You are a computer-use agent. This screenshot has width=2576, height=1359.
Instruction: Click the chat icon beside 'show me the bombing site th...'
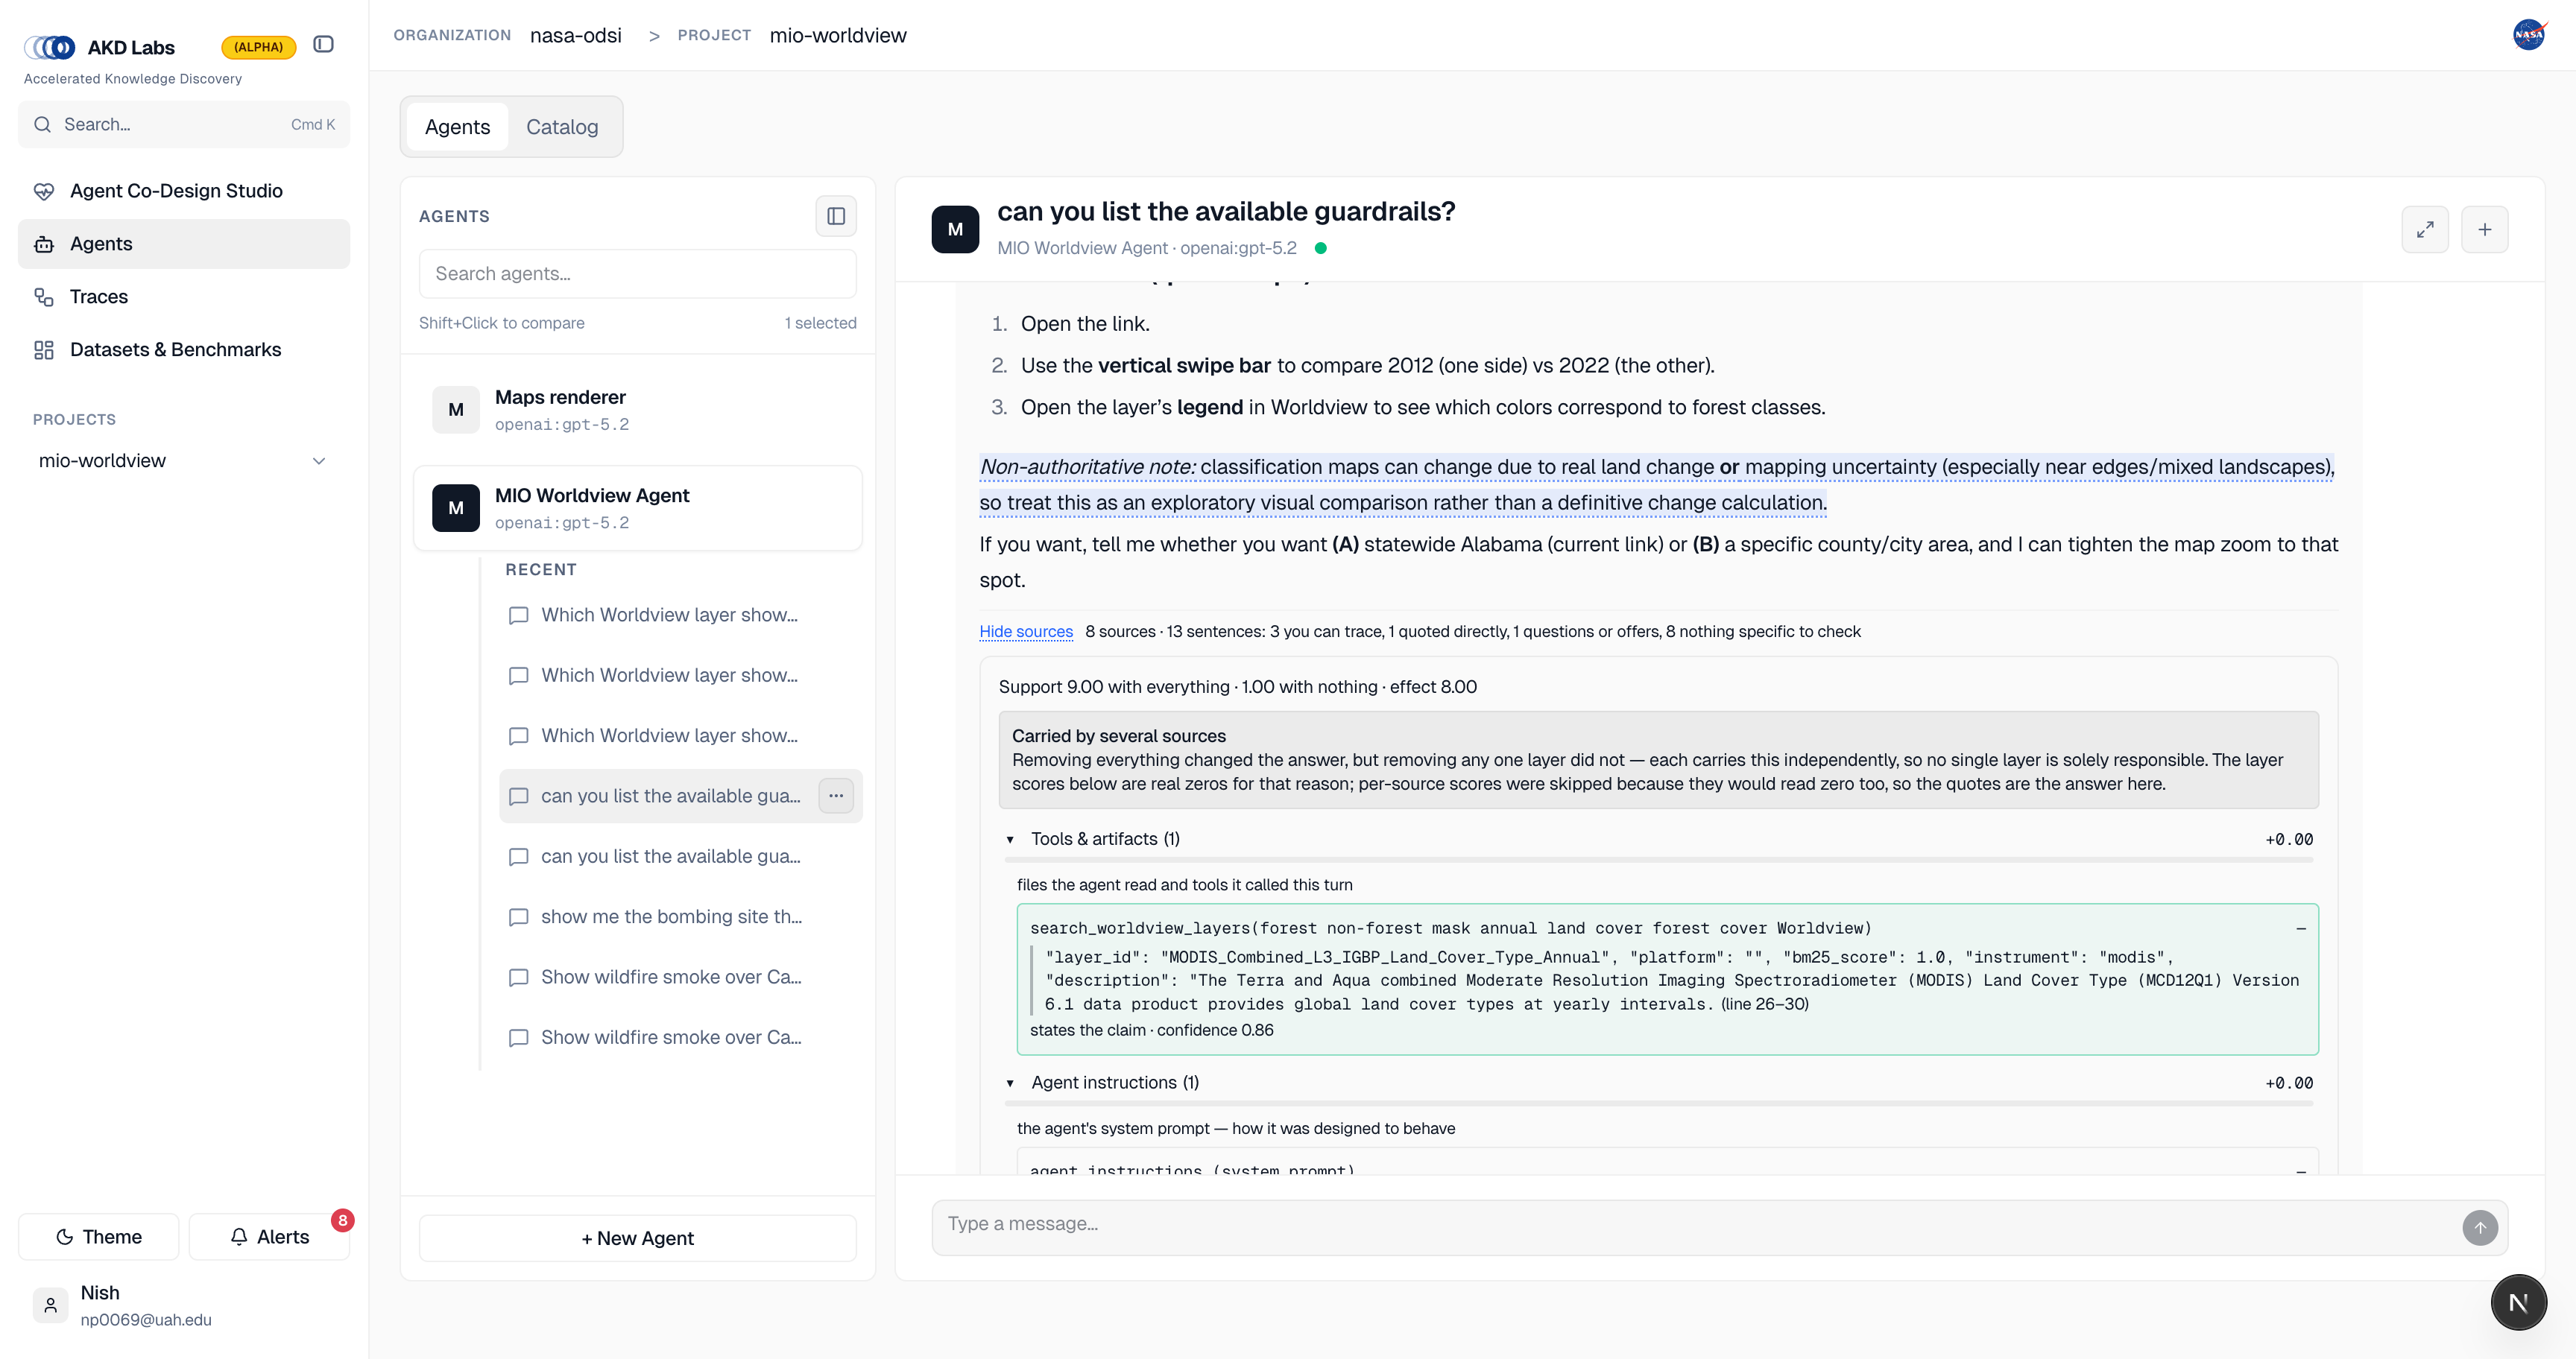click(518, 917)
